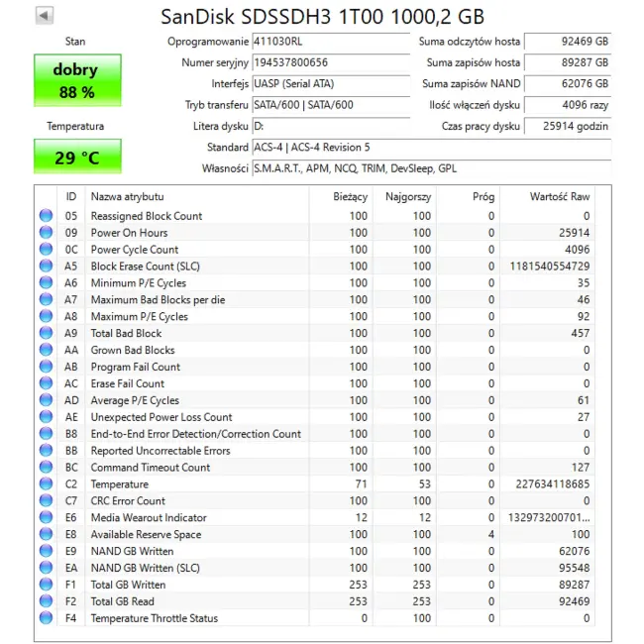Select raw value 1181540554729 in A5 row
Screen dimensions: 644x644
pyautogui.click(x=550, y=267)
